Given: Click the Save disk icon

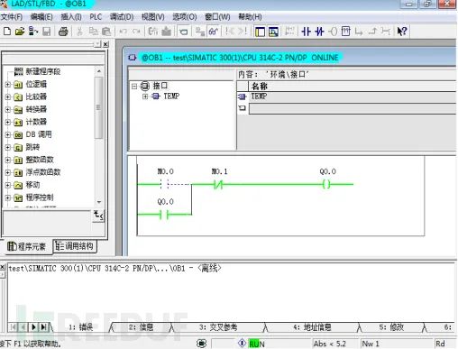Looking at the screenshot, I should [x=46, y=32].
